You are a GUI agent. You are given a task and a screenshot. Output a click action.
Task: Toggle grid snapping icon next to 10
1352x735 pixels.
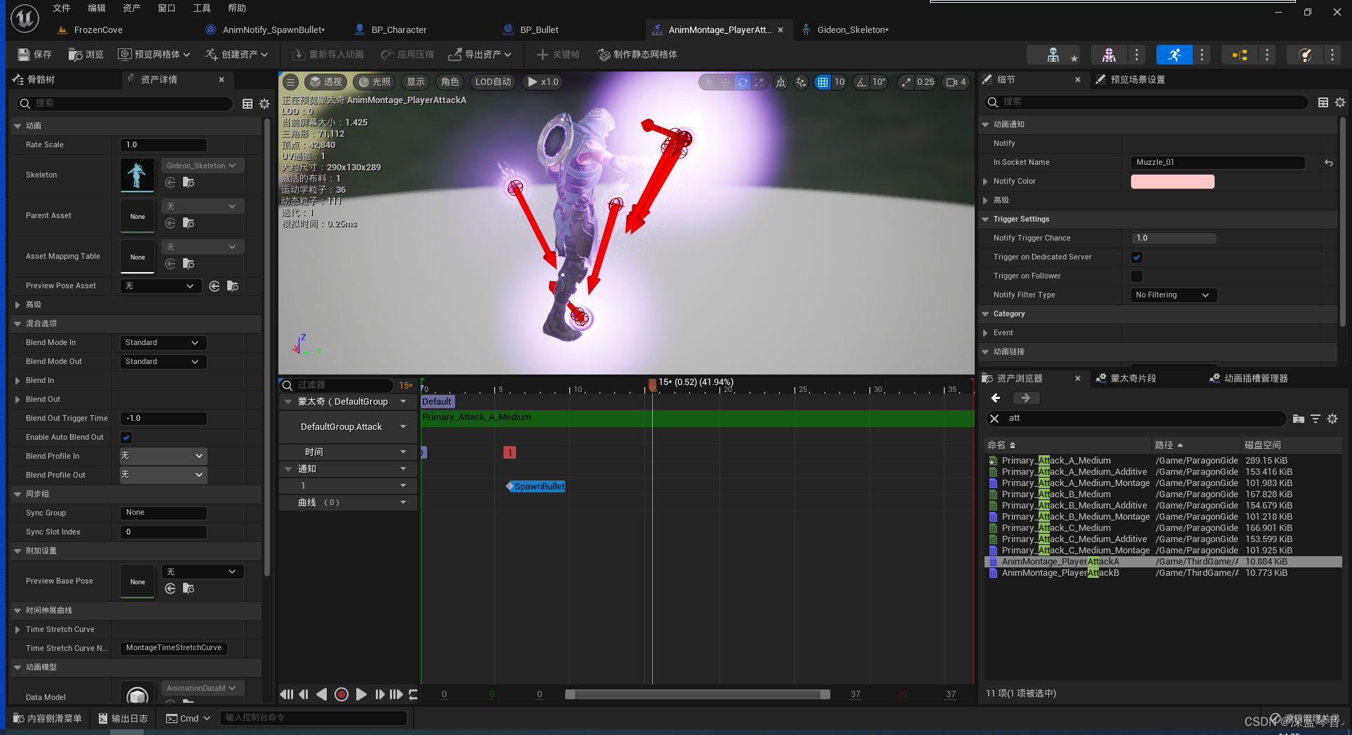coord(823,82)
